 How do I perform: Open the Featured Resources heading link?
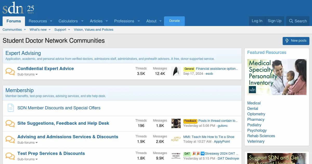click(x=266, y=52)
